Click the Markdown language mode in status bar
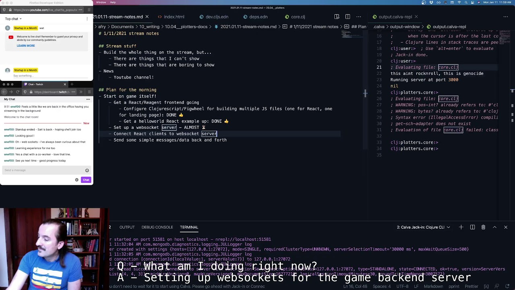 (x=433, y=286)
